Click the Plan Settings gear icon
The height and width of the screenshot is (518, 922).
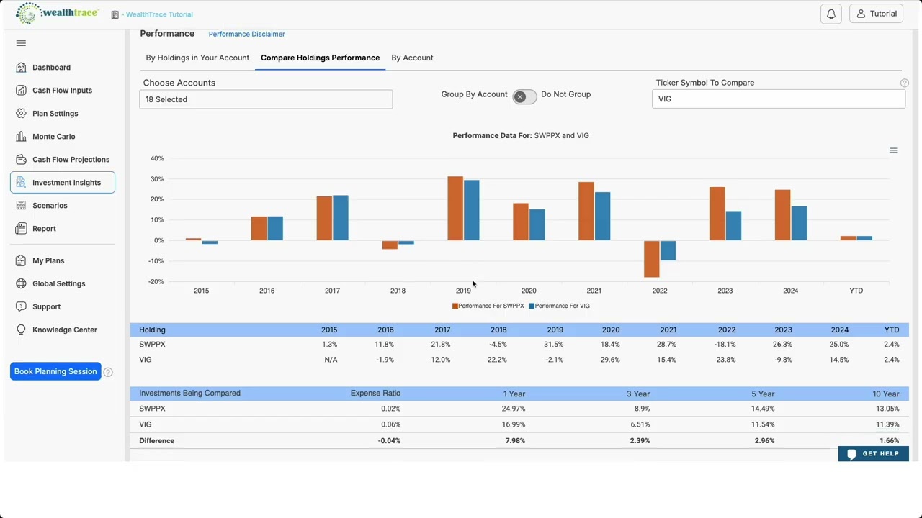coord(21,114)
